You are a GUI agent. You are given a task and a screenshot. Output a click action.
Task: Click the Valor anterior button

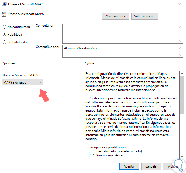116,16
